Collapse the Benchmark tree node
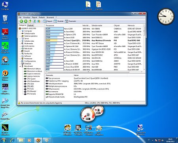Screen dimensions: 178x143 click(20, 66)
